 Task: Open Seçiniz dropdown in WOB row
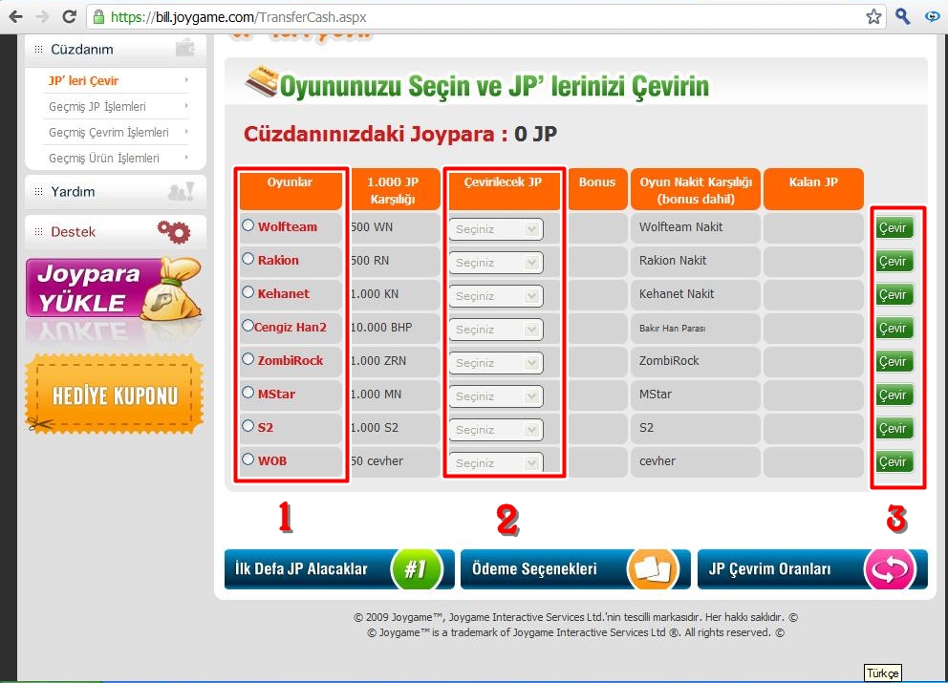[x=496, y=462]
